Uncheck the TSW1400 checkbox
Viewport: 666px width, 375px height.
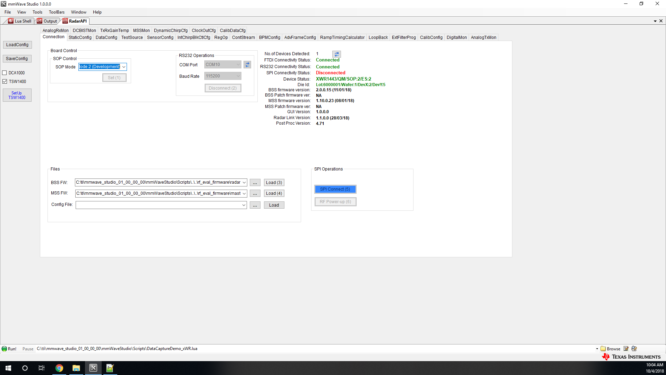[5, 82]
